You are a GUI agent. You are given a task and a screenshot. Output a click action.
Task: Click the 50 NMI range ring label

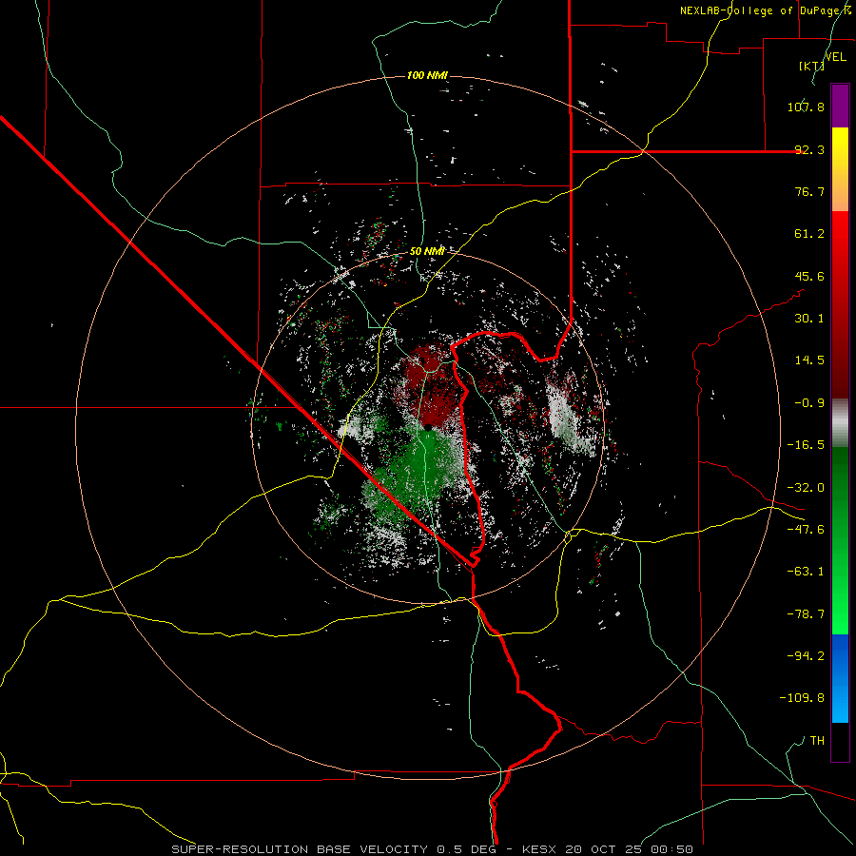tap(427, 251)
